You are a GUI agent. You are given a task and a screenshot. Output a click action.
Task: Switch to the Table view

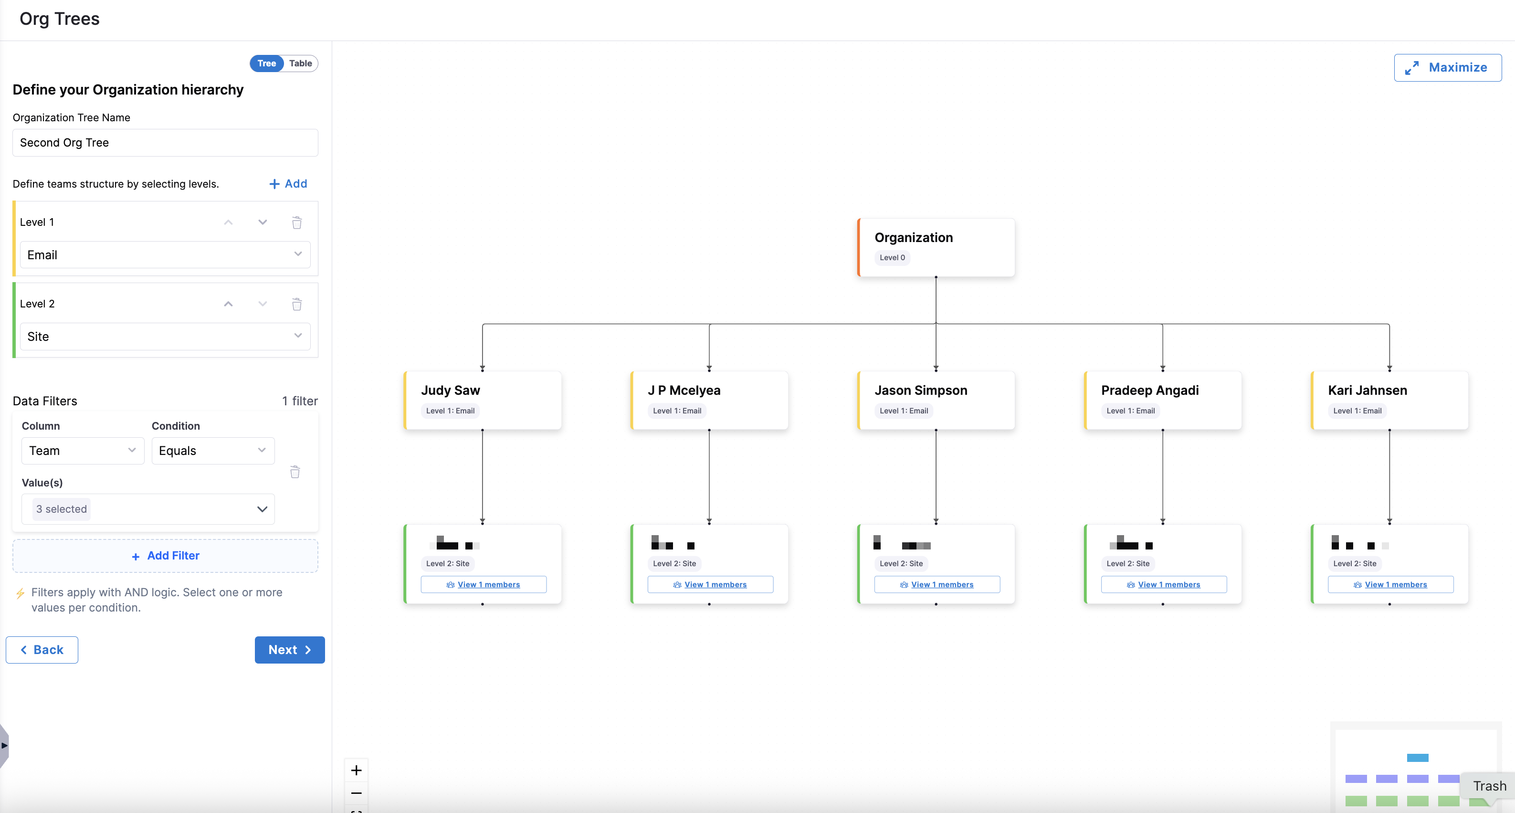pyautogui.click(x=301, y=63)
